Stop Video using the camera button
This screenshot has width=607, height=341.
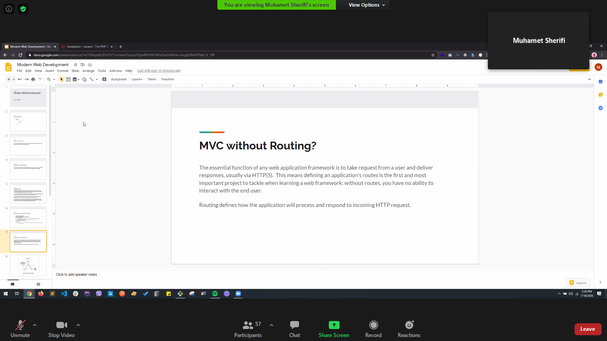point(61,325)
